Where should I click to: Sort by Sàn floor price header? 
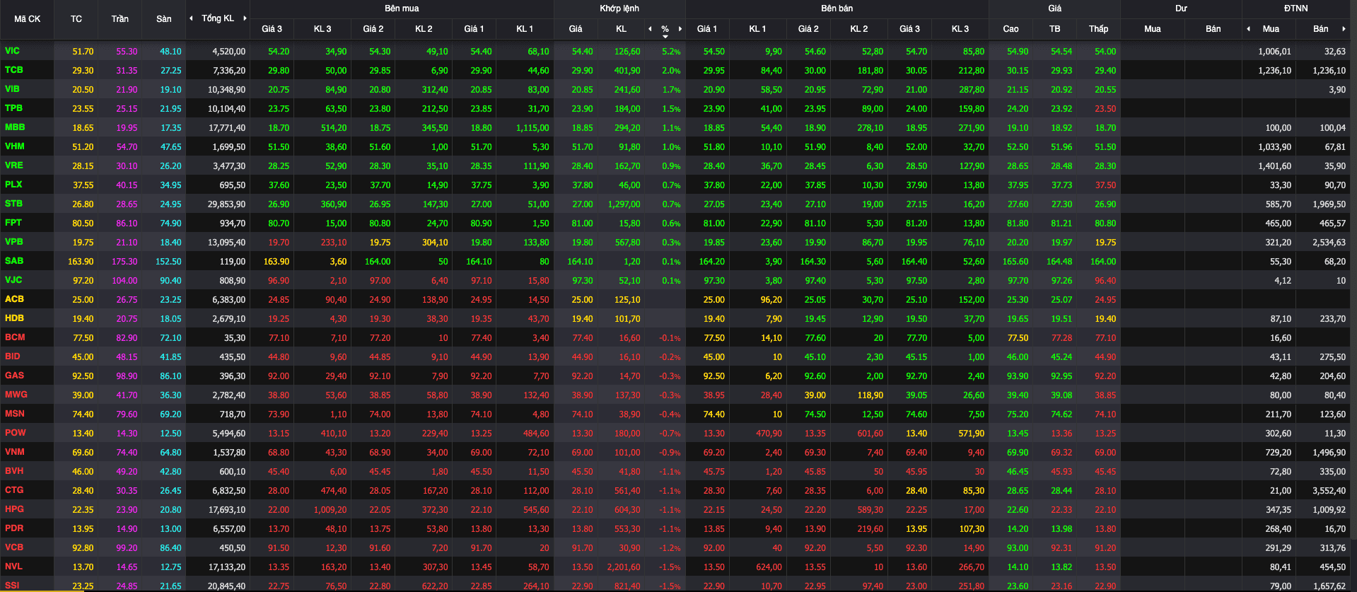tap(164, 19)
